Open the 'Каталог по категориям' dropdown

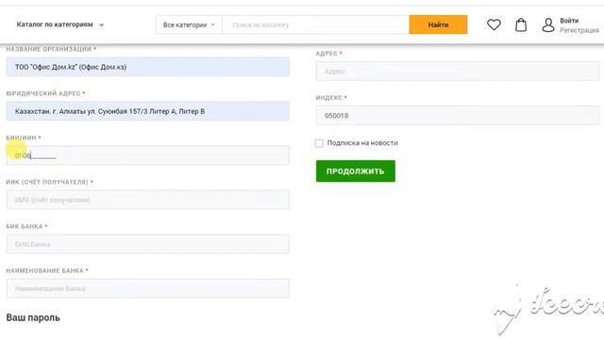tap(60, 24)
